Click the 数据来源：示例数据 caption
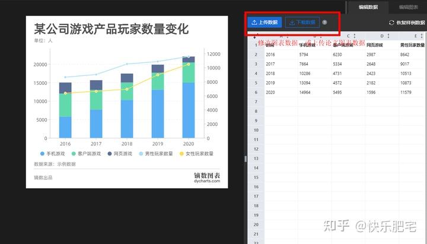This screenshot has width=427, height=244. click(x=55, y=164)
